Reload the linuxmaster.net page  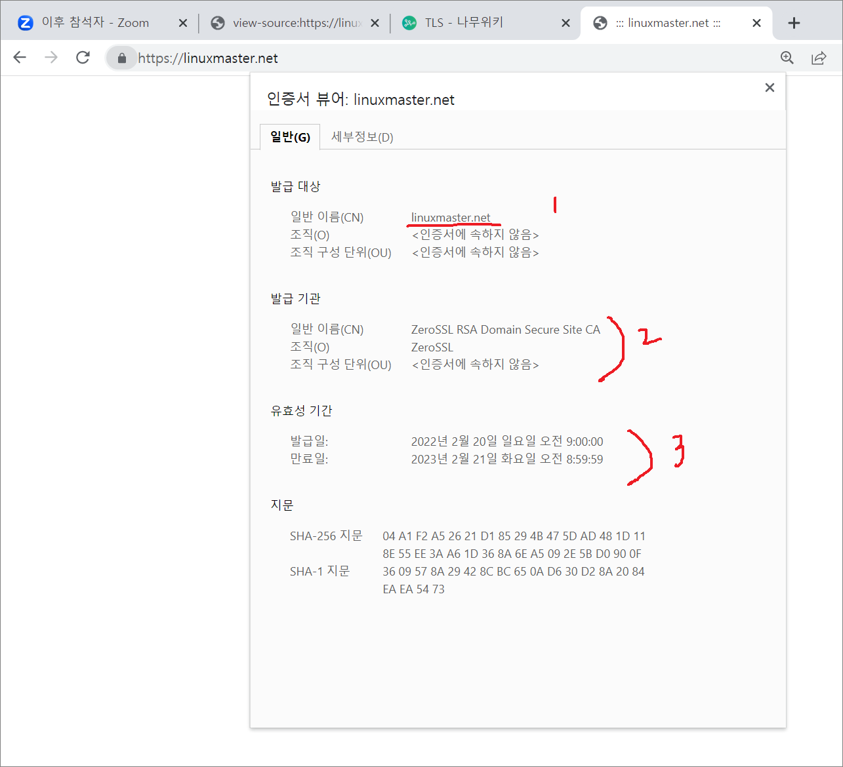(x=83, y=58)
